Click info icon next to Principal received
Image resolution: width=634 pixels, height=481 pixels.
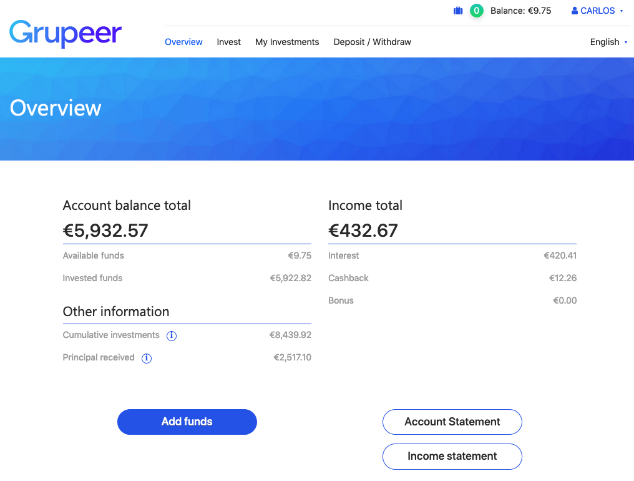pyautogui.click(x=147, y=358)
